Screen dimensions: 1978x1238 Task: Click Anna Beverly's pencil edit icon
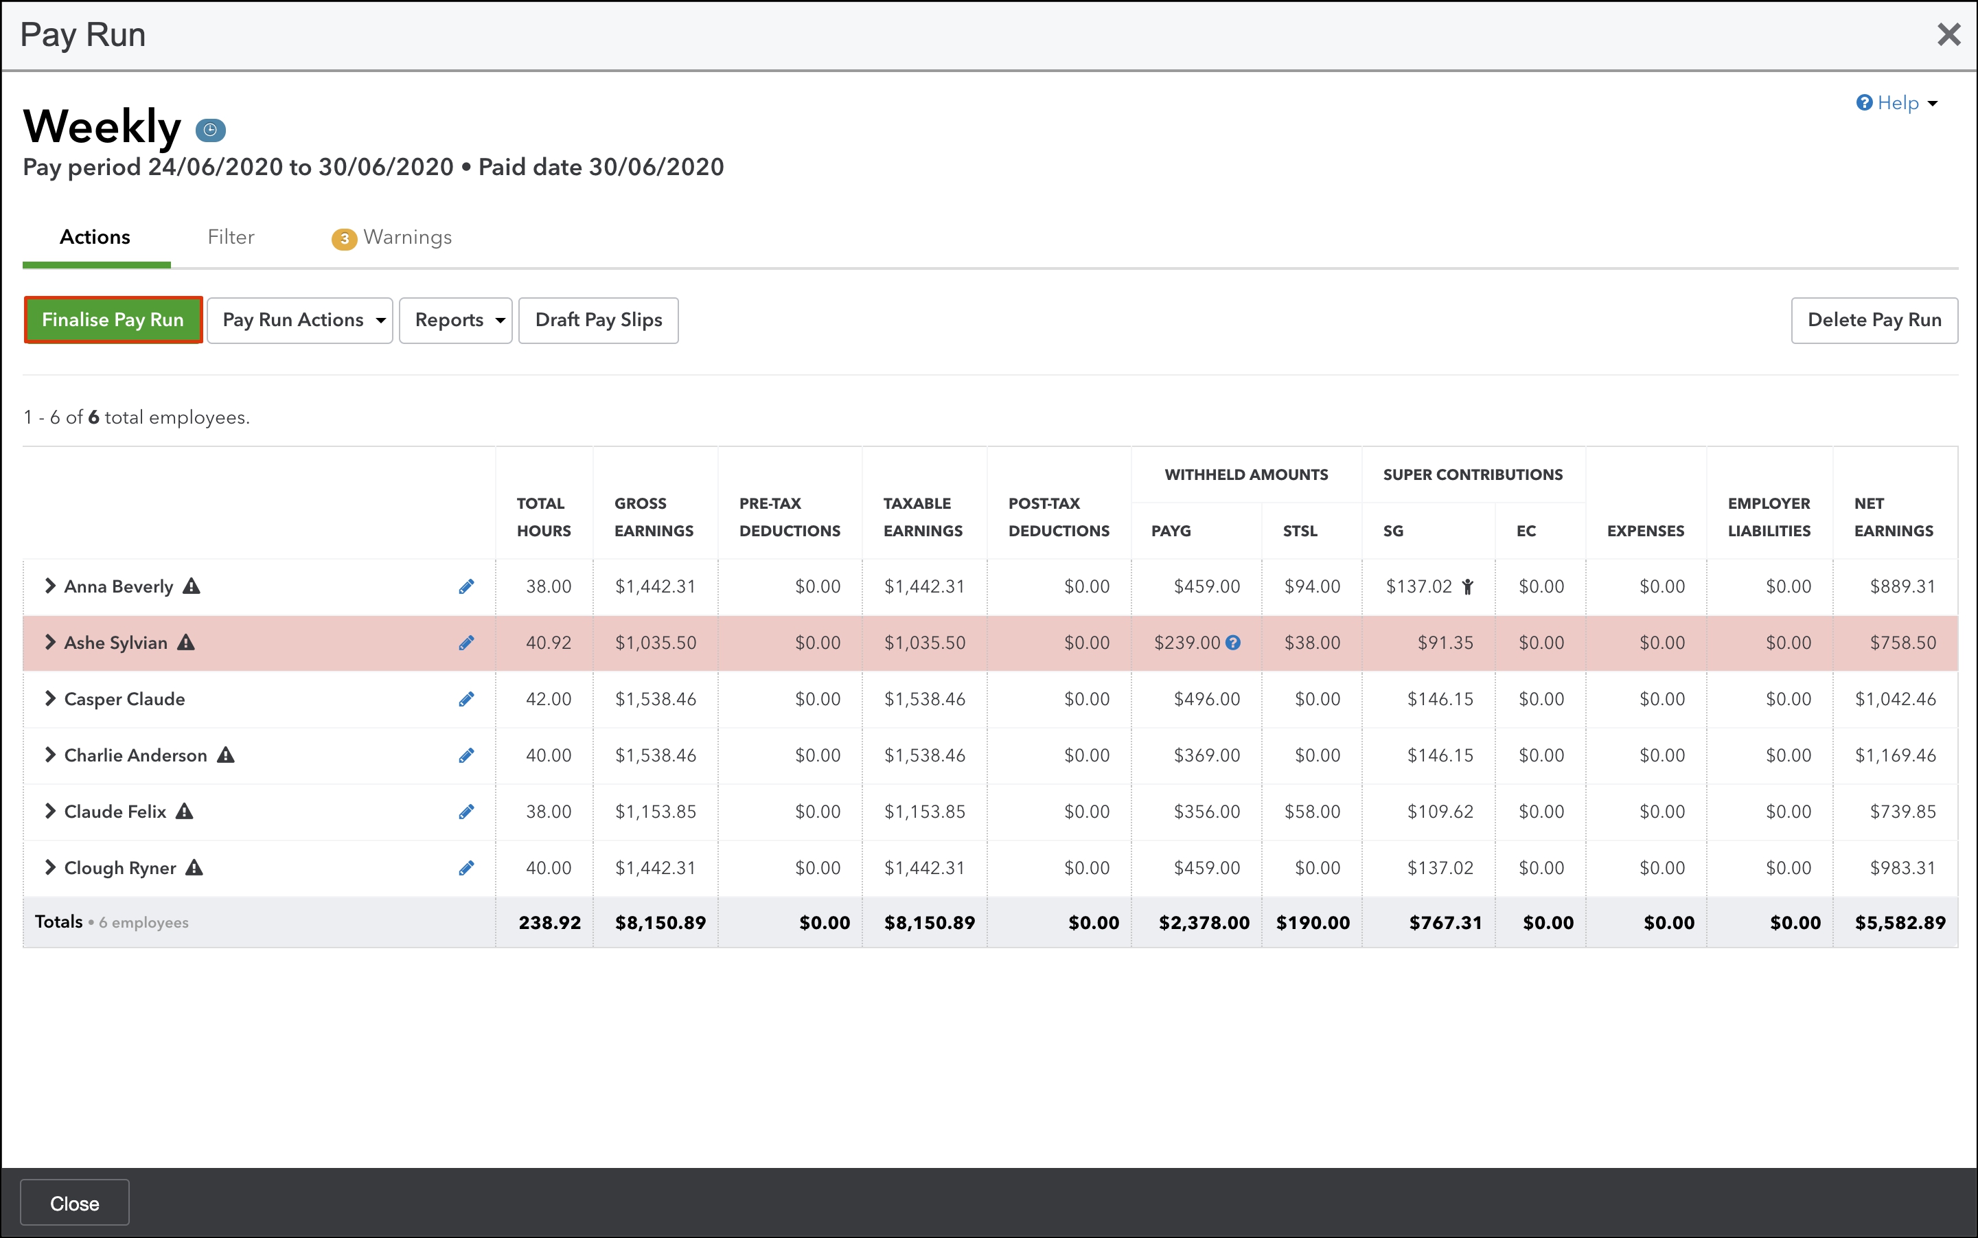click(x=466, y=586)
